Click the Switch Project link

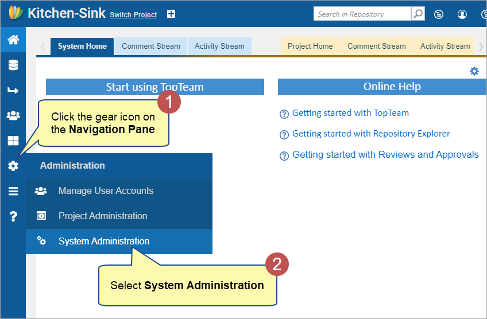click(x=133, y=14)
